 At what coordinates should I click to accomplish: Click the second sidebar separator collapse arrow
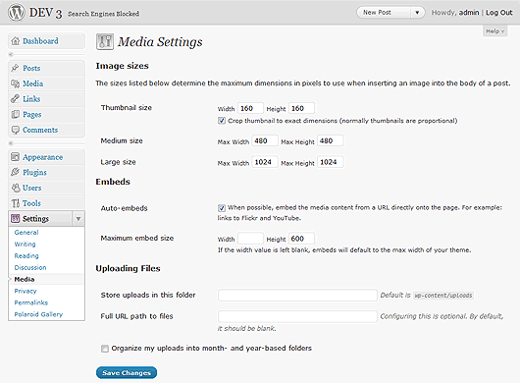11,143
